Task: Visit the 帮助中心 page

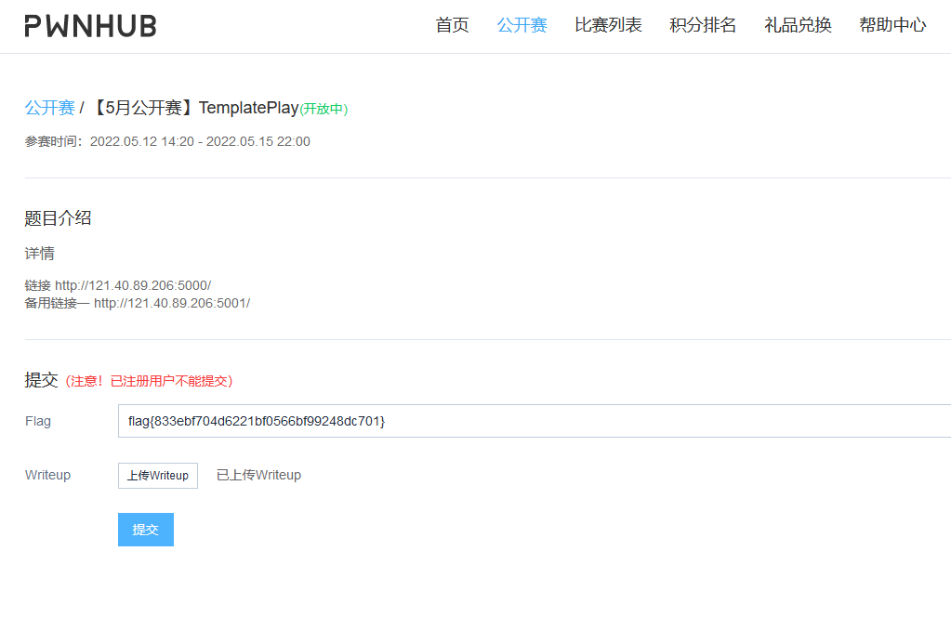Action: pos(892,25)
